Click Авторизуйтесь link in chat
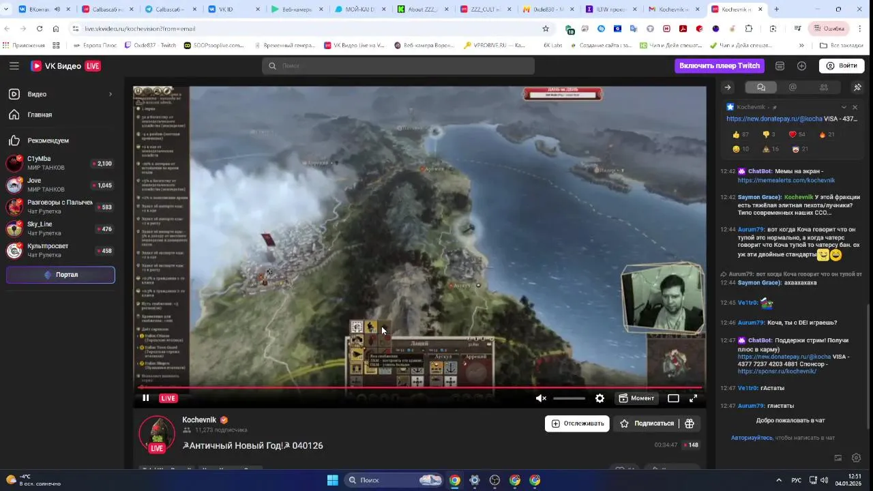Screen dimensions: 873x491 click(x=752, y=438)
